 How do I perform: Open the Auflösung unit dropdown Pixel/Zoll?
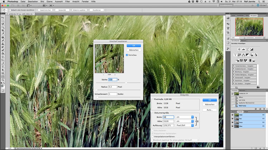pyautogui.click(x=185, y=125)
